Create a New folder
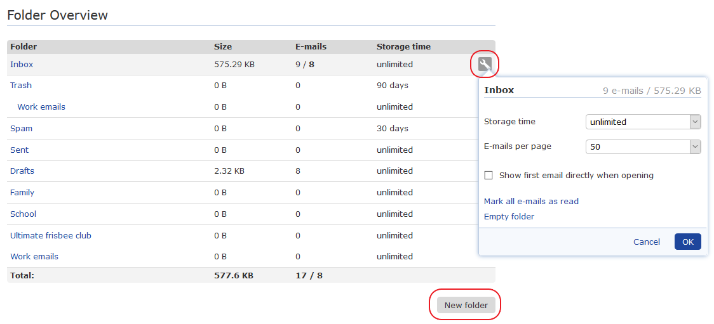714x324 pixels. tap(466, 305)
